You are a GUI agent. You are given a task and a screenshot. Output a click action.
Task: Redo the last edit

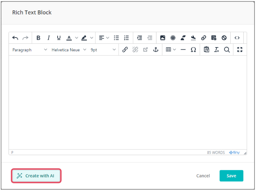pyautogui.click(x=25, y=38)
